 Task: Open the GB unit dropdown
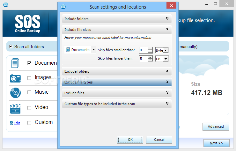click(x=166, y=59)
